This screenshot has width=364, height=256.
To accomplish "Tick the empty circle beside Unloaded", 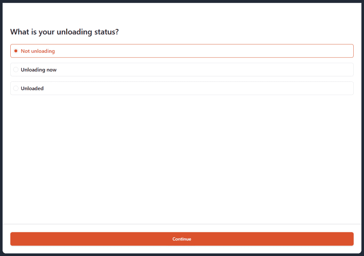I will coord(16,88).
